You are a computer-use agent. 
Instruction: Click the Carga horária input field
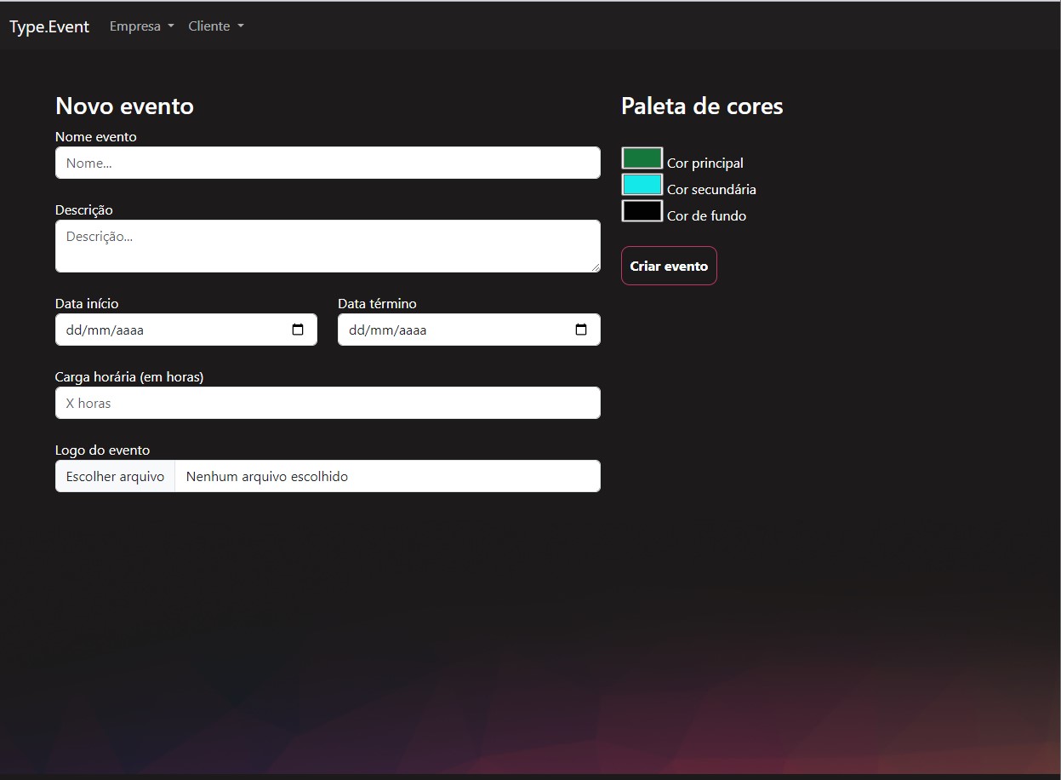(328, 403)
